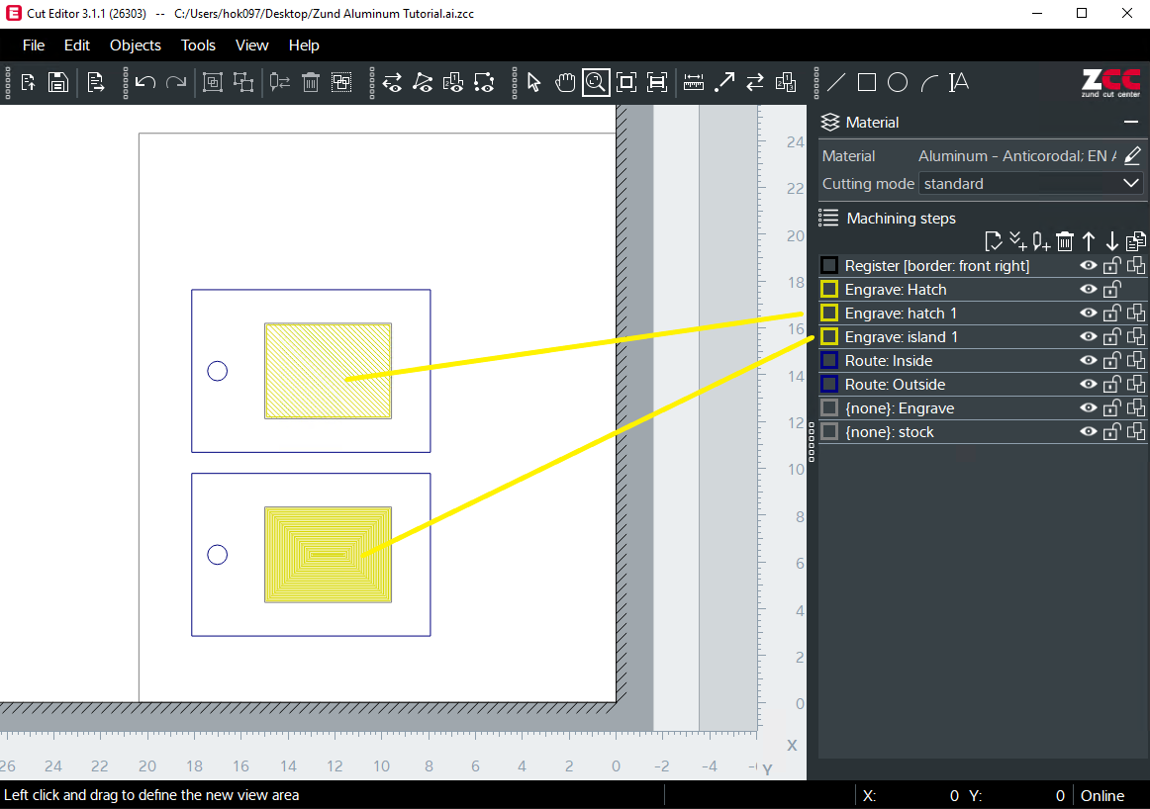Unlock the Route: Inside machining step
Viewport: 1150px width, 809px height.
(1111, 360)
